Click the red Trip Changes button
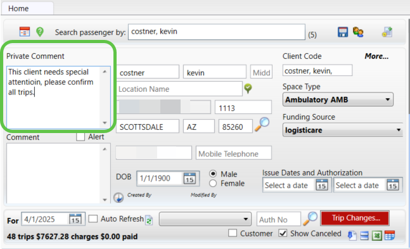Viewport: 410px width, 249px height. [355, 218]
